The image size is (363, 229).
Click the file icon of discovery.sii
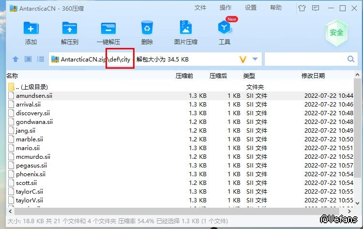[11, 113]
